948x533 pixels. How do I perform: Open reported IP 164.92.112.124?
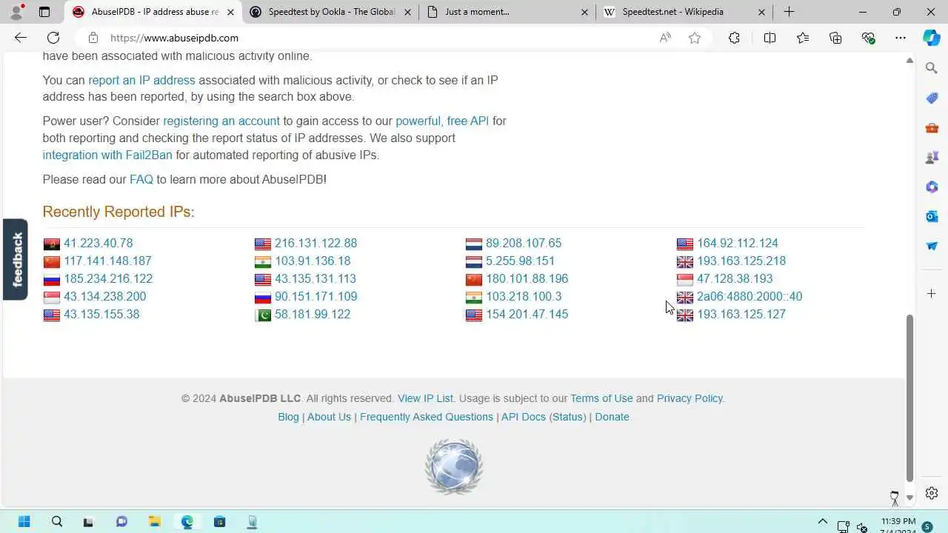pyautogui.click(x=738, y=243)
